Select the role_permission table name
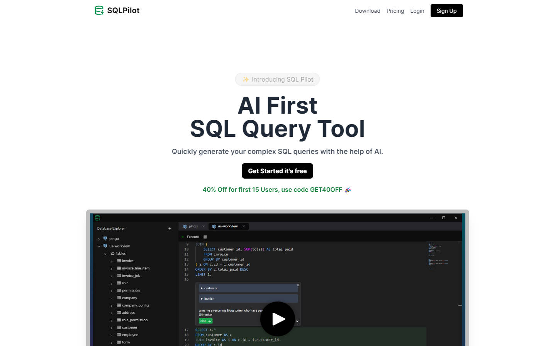 135,320
